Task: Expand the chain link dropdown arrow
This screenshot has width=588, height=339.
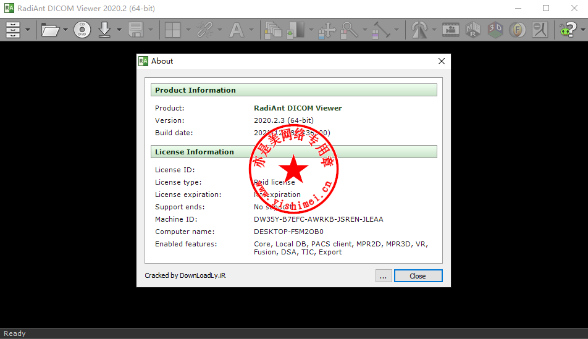Action: coord(220,30)
